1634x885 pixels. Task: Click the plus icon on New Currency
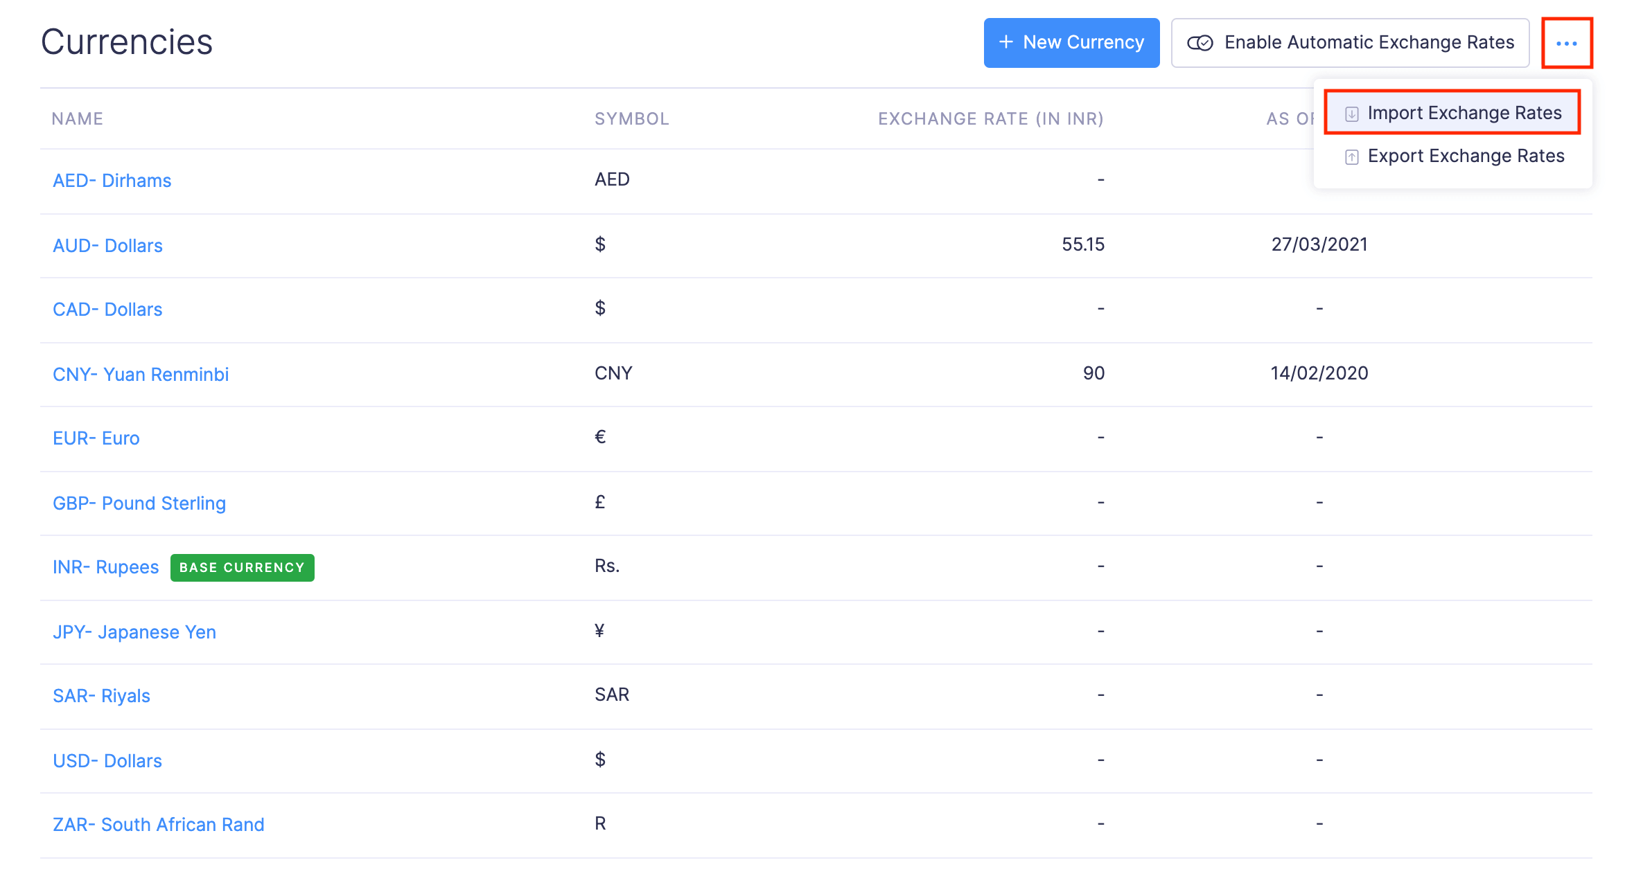[1005, 42]
